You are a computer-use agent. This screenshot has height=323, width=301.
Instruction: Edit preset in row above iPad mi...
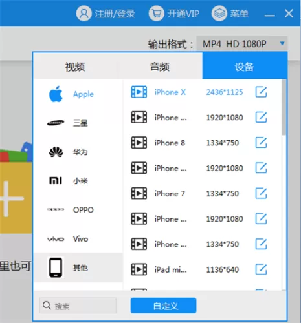click(x=261, y=244)
